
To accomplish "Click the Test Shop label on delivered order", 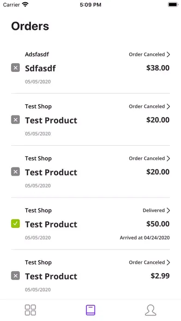I will [38, 211].
